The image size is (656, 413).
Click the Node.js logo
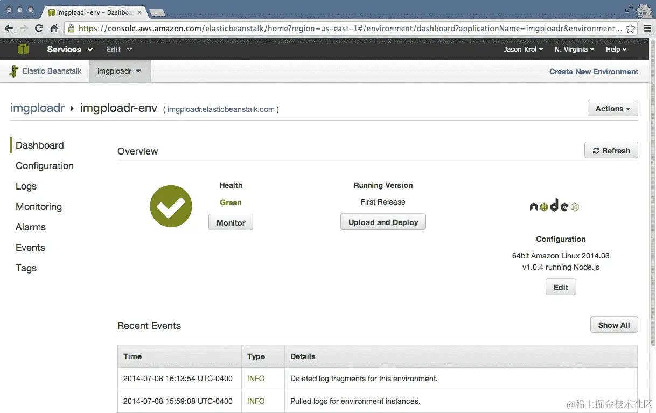tap(554, 206)
